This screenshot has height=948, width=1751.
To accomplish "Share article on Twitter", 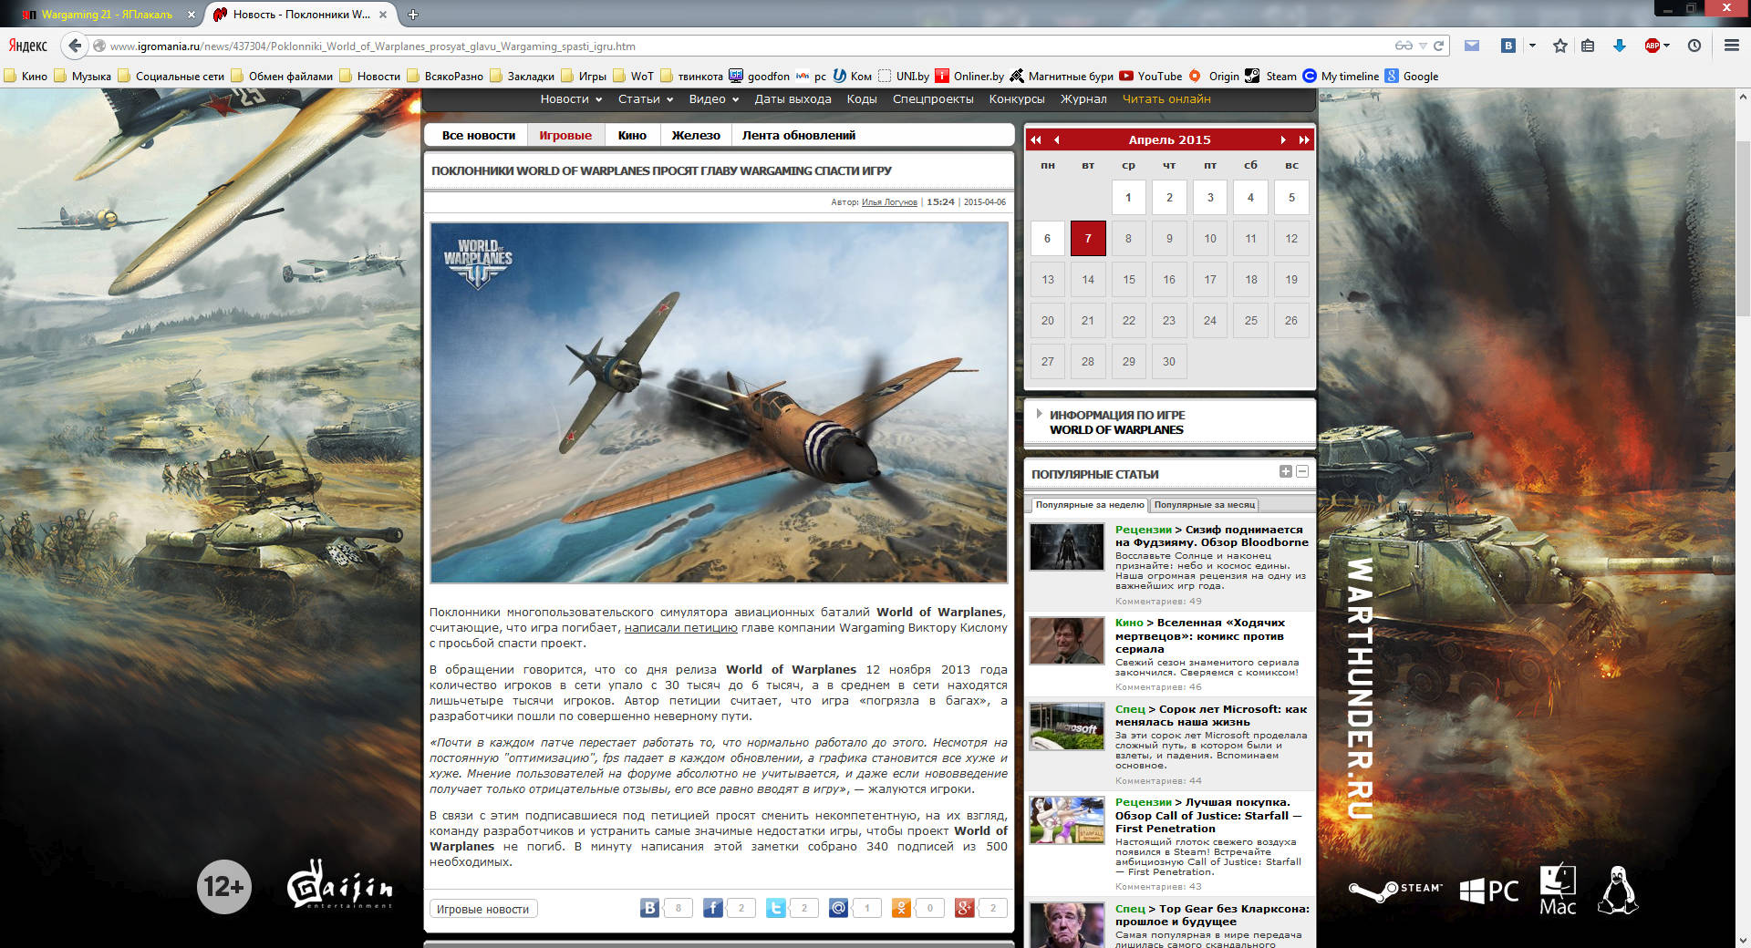I will point(775,908).
